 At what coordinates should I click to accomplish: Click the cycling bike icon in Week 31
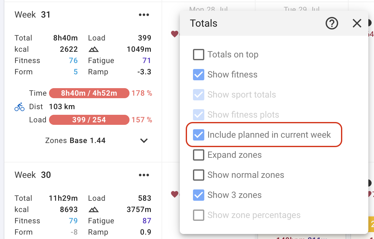[x=19, y=107]
